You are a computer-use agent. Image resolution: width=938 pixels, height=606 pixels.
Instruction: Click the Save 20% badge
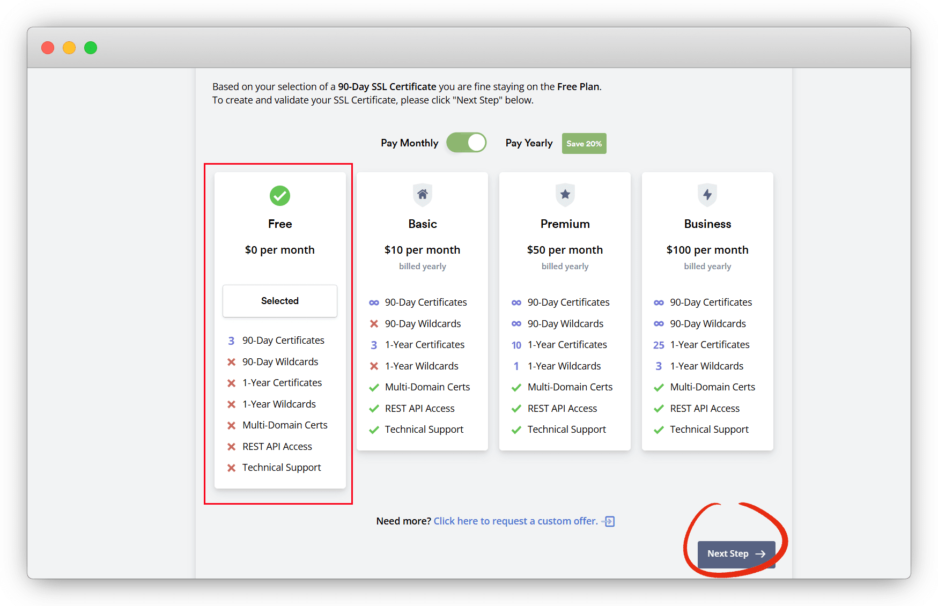pos(584,144)
